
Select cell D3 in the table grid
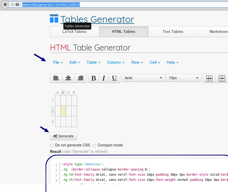(74, 122)
